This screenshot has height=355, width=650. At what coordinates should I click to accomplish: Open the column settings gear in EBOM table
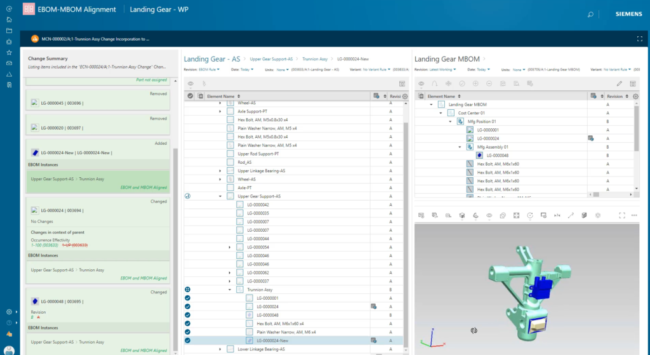405,97
